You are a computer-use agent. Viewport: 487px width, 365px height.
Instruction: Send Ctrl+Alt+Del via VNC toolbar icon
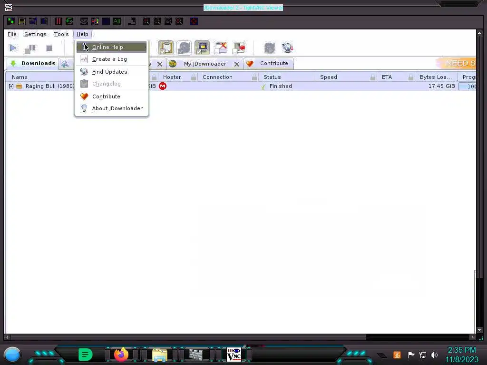84,21
